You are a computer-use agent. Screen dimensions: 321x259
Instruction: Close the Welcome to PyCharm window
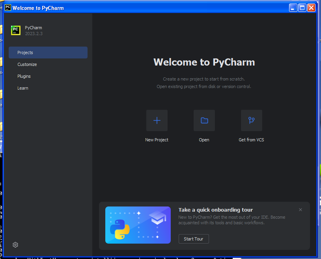pos(312,8)
